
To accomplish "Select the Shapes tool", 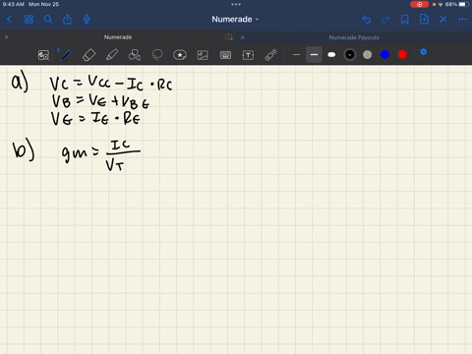I will tap(135, 55).
